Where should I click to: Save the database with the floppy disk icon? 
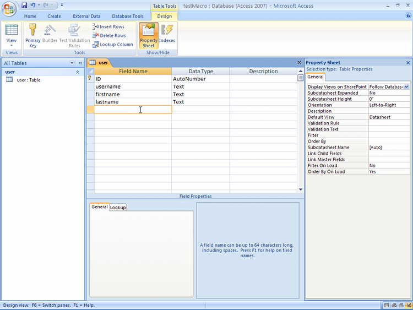[24, 5]
